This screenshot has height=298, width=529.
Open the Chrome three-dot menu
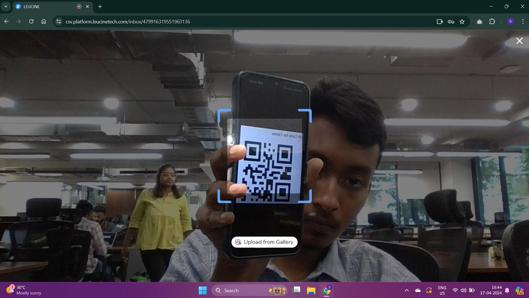coord(523,22)
